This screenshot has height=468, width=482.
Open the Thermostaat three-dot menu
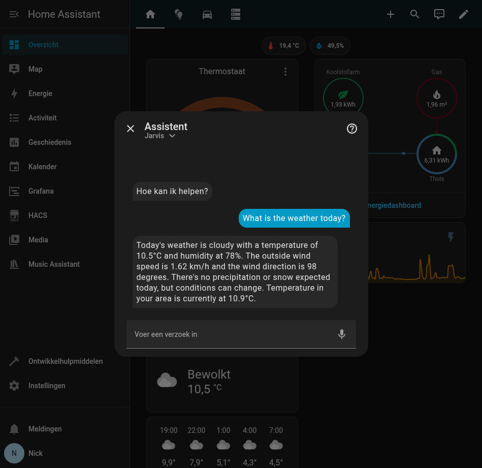285,72
